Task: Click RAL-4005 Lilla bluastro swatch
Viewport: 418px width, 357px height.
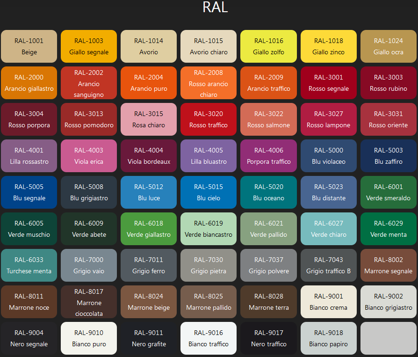Action: coord(209,156)
